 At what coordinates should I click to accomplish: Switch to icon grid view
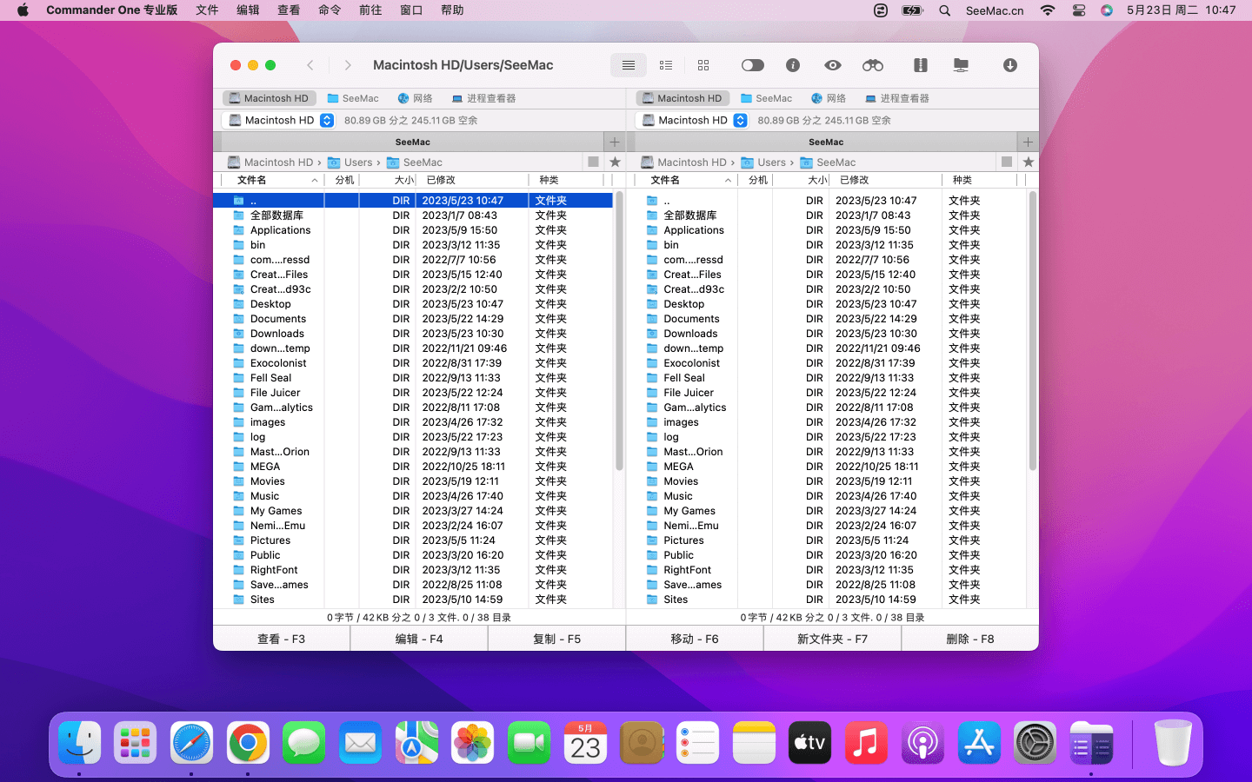[x=703, y=65]
